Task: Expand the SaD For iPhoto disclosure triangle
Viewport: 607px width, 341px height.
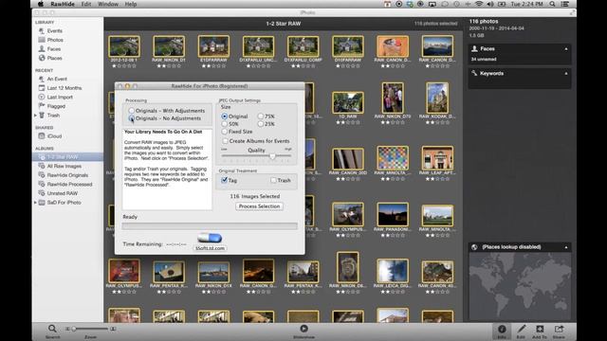Action: pos(35,203)
